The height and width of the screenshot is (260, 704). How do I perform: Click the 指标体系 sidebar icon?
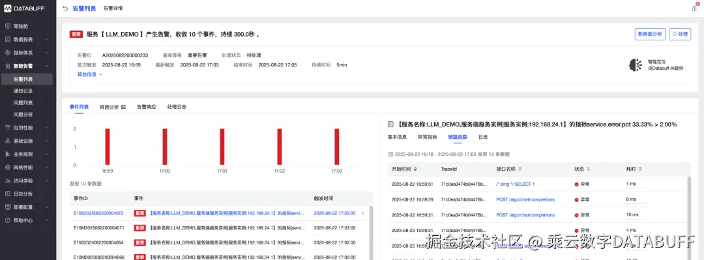8,53
